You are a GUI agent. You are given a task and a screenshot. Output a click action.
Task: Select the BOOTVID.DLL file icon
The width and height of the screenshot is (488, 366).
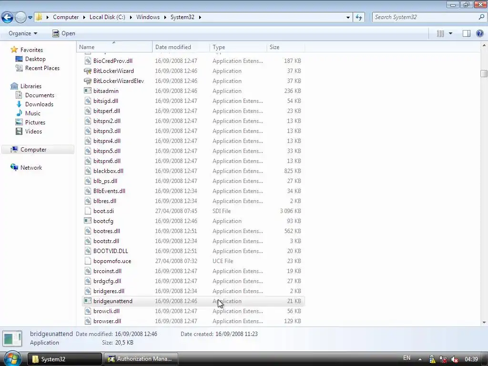(x=88, y=251)
